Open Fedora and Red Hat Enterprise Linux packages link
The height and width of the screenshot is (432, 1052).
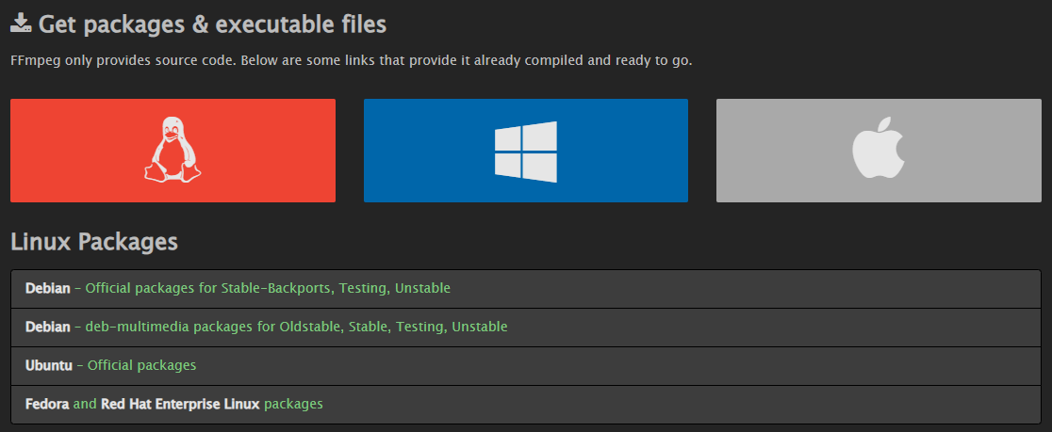coord(526,405)
